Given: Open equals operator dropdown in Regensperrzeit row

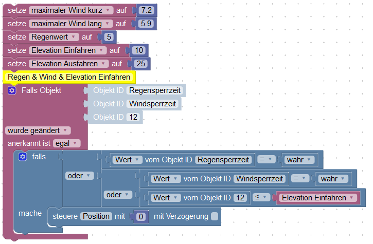Looking at the screenshot, I should tap(266, 159).
